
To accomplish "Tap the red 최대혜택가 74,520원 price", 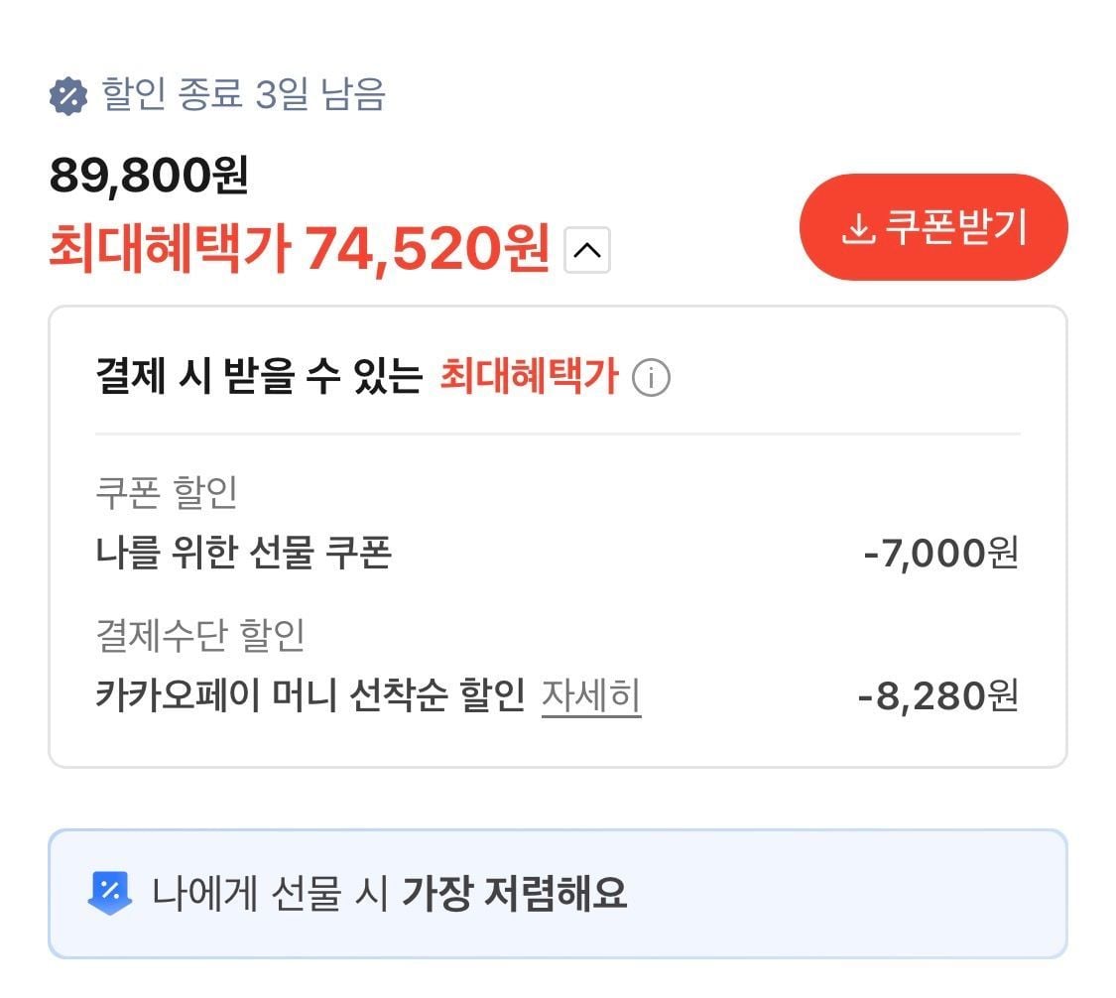I will tap(299, 249).
